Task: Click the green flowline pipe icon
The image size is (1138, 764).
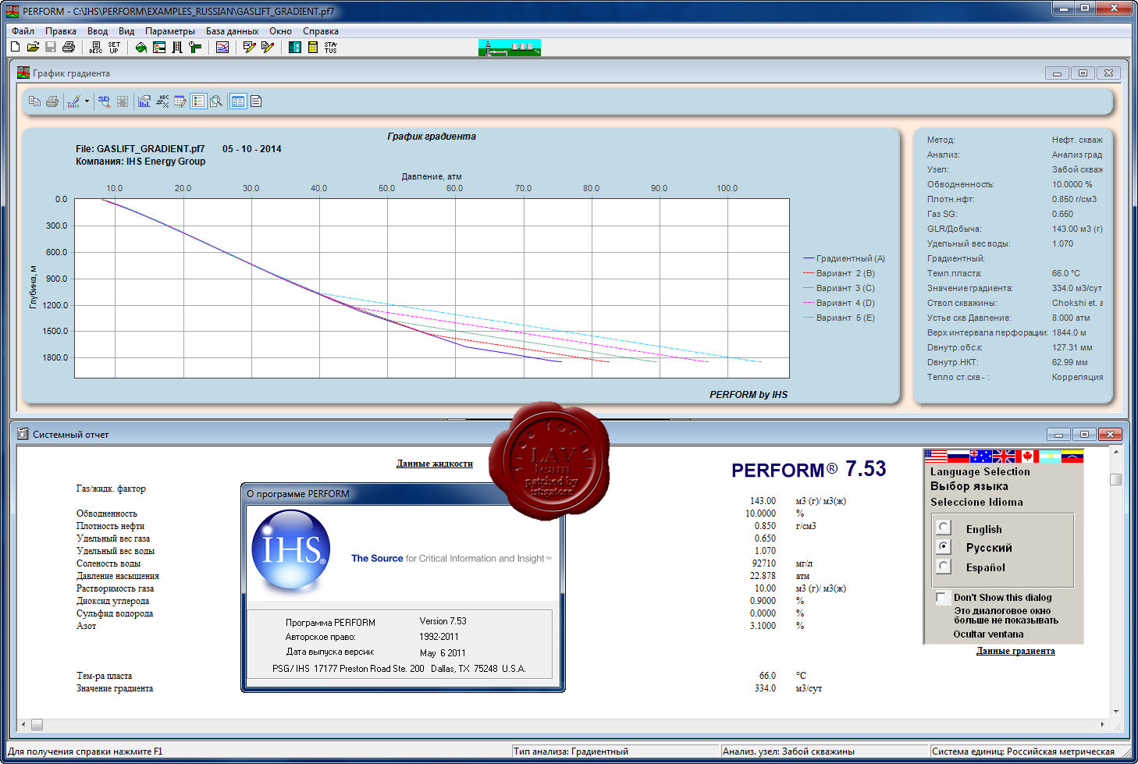Action: pyautogui.click(x=195, y=47)
